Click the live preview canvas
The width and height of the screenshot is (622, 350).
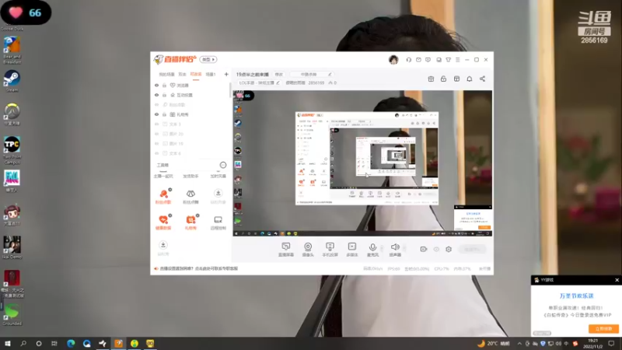point(362,163)
